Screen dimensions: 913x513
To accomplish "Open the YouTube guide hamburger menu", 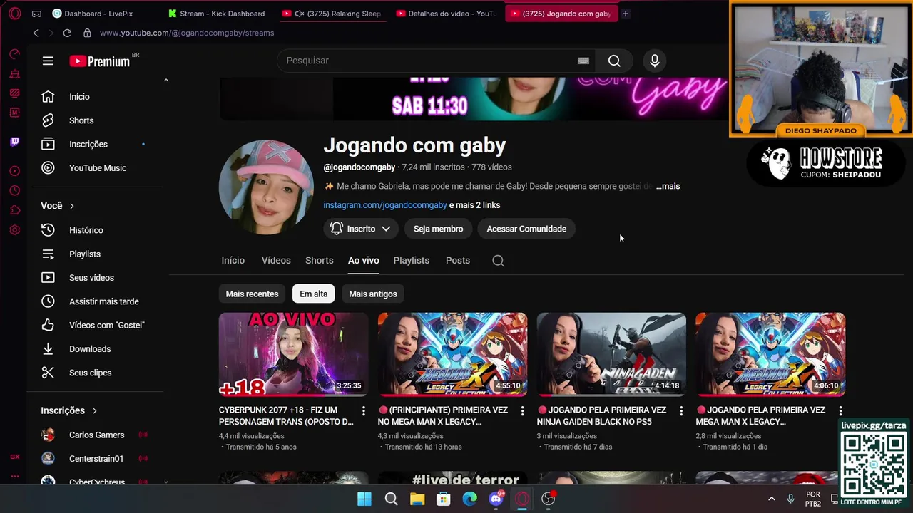I will coord(48,61).
